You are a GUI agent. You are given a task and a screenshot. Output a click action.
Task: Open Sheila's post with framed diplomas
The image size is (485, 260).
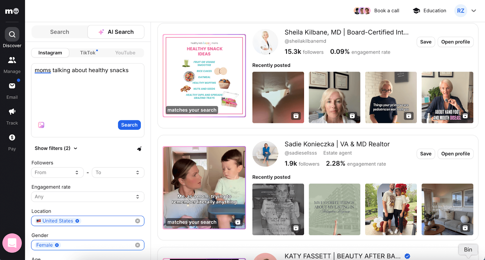(335, 97)
